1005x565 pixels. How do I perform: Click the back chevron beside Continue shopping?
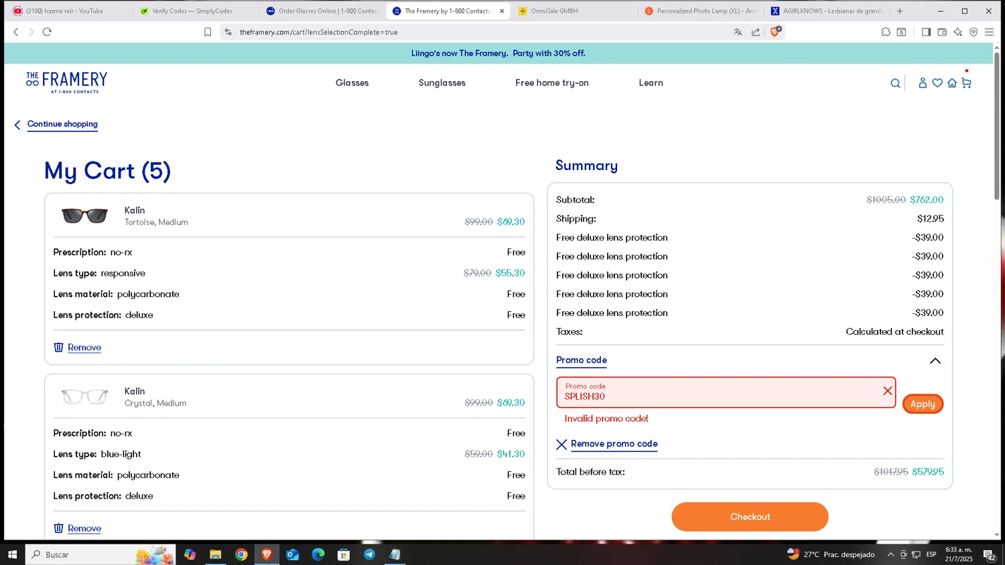point(17,125)
